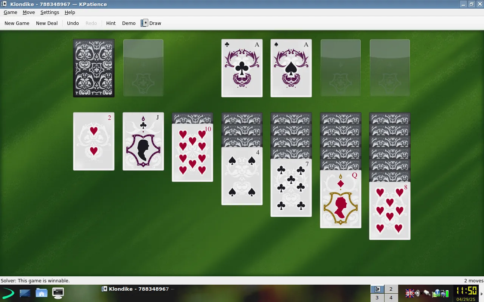This screenshot has width=484, height=302.
Task: Open the Move menu
Action: (28, 12)
